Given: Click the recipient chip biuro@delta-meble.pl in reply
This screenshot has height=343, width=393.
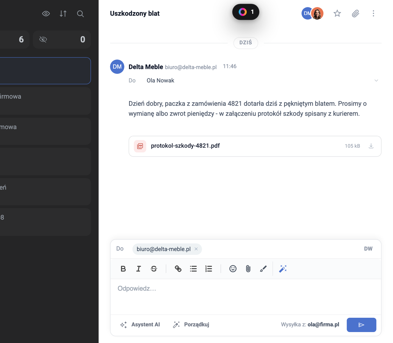Looking at the screenshot, I should tap(167, 249).
